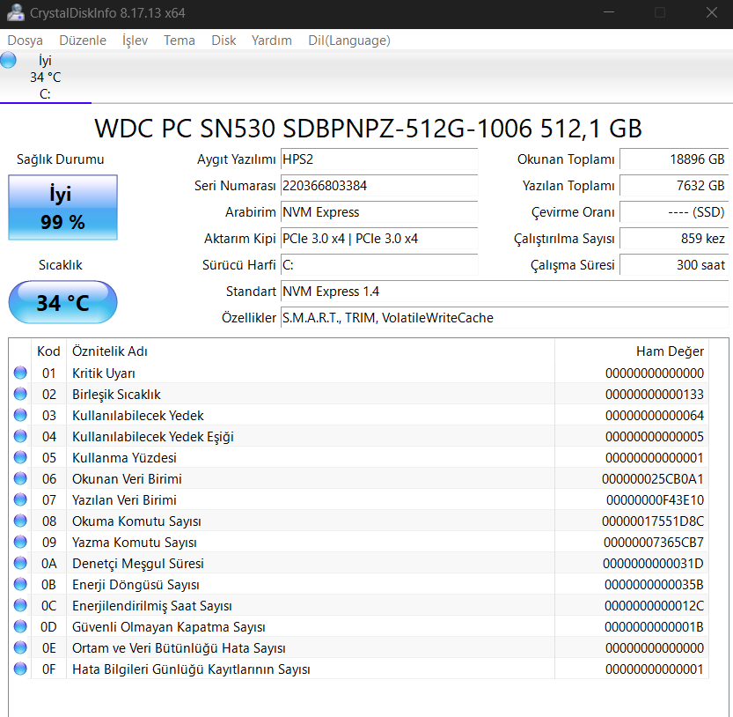The width and height of the screenshot is (733, 717).
Task: Click status orb for Denetçi Meşgul Süresi row
Action: coord(20,563)
